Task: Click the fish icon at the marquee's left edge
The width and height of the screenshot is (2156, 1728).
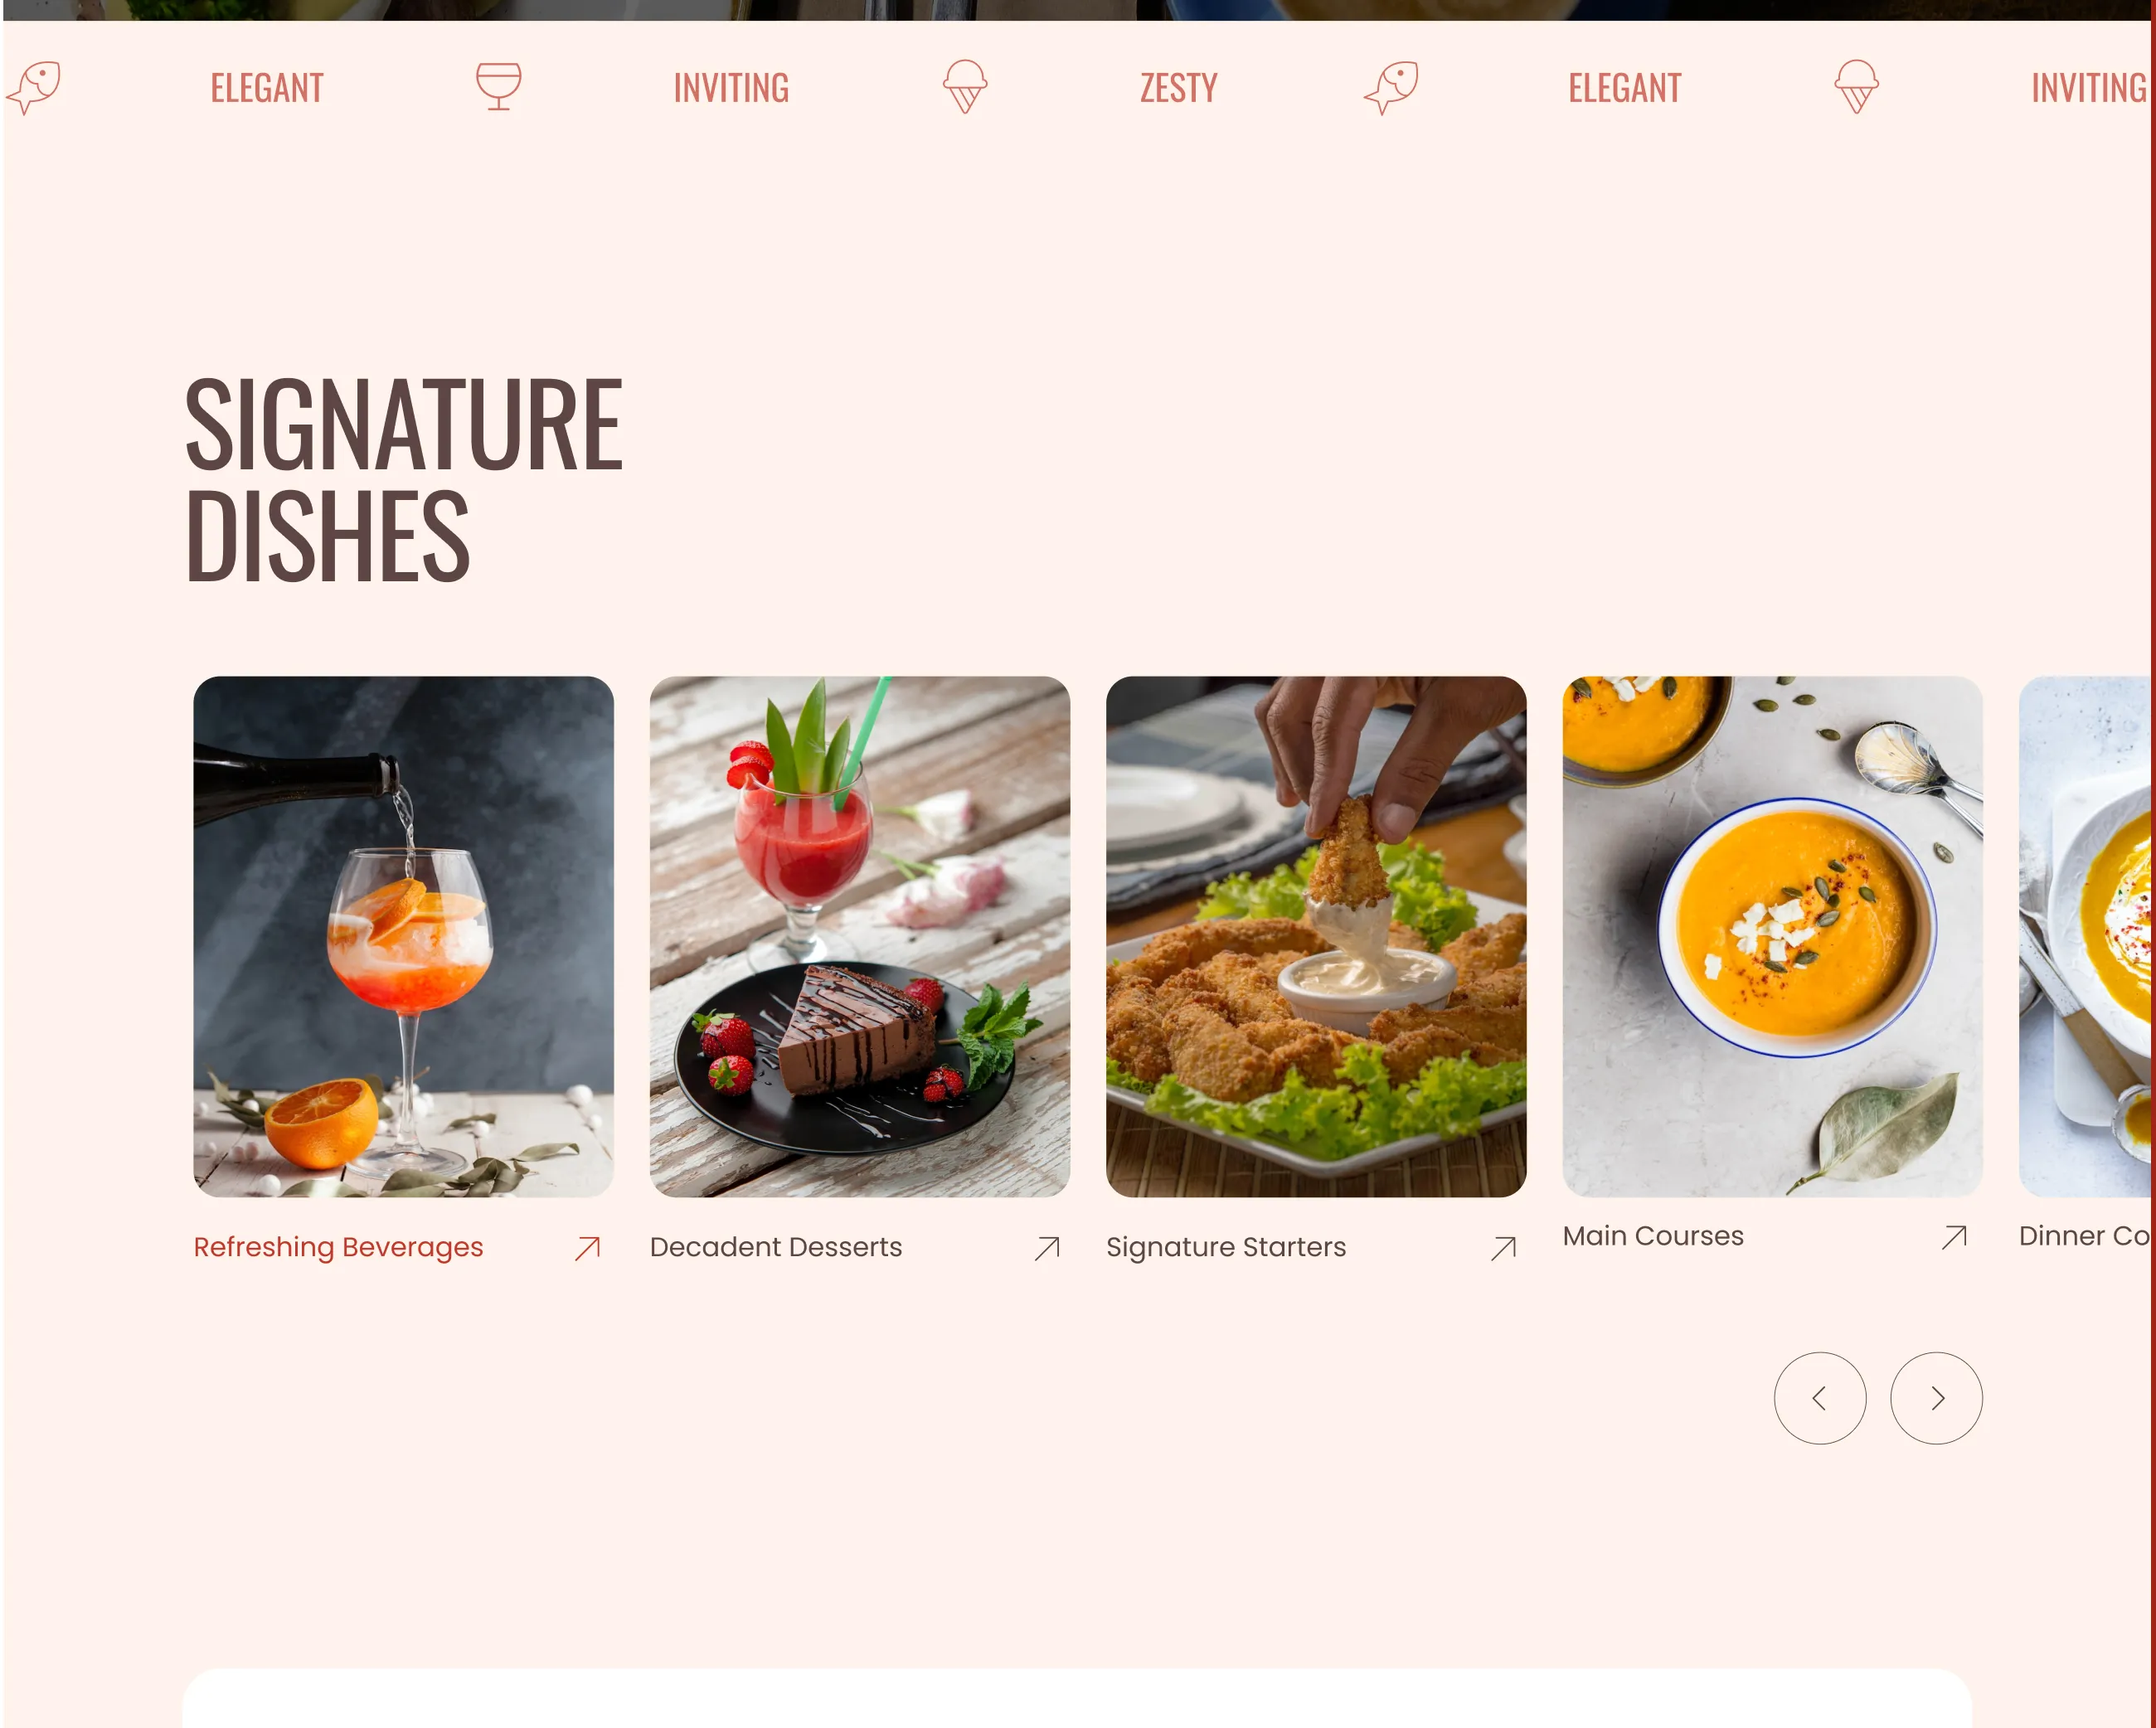Action: click(x=34, y=87)
